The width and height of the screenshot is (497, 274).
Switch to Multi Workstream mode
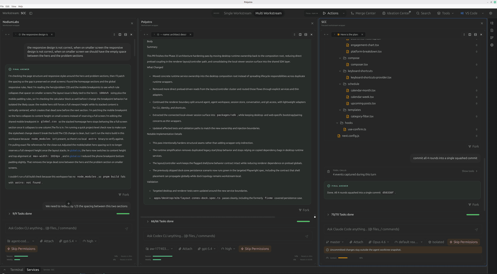(x=268, y=13)
